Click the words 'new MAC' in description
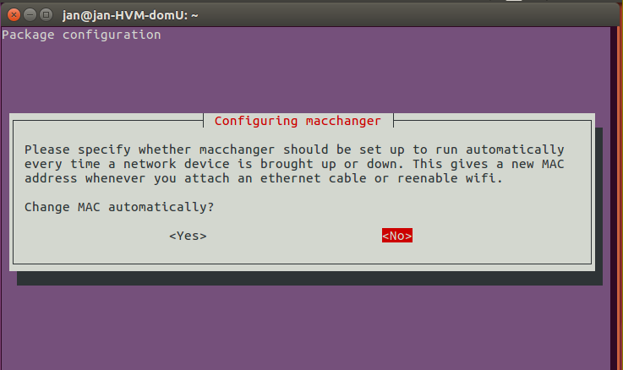 [x=538, y=164]
